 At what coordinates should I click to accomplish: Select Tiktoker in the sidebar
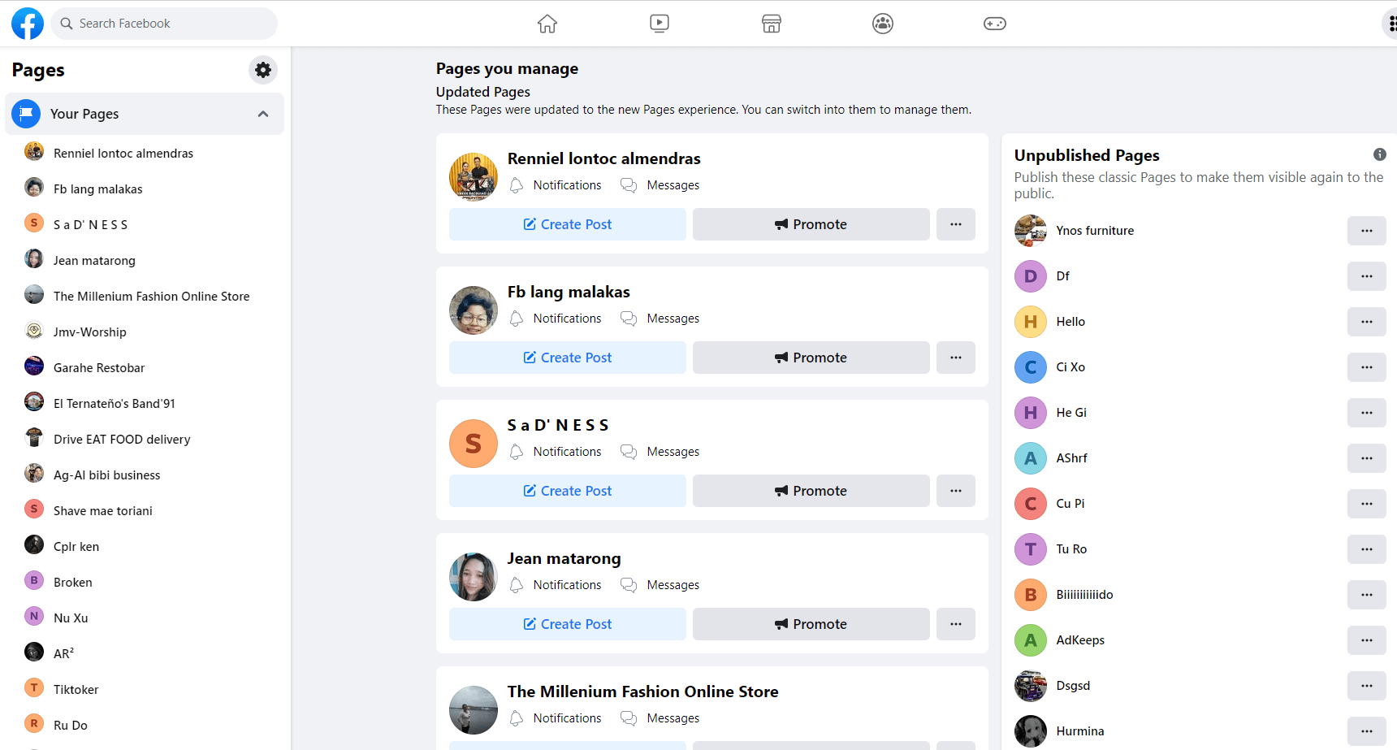145,689
